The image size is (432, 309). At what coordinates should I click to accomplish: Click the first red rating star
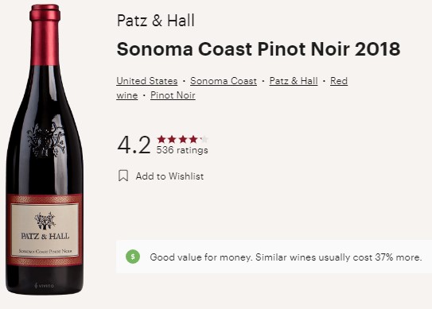(x=162, y=139)
